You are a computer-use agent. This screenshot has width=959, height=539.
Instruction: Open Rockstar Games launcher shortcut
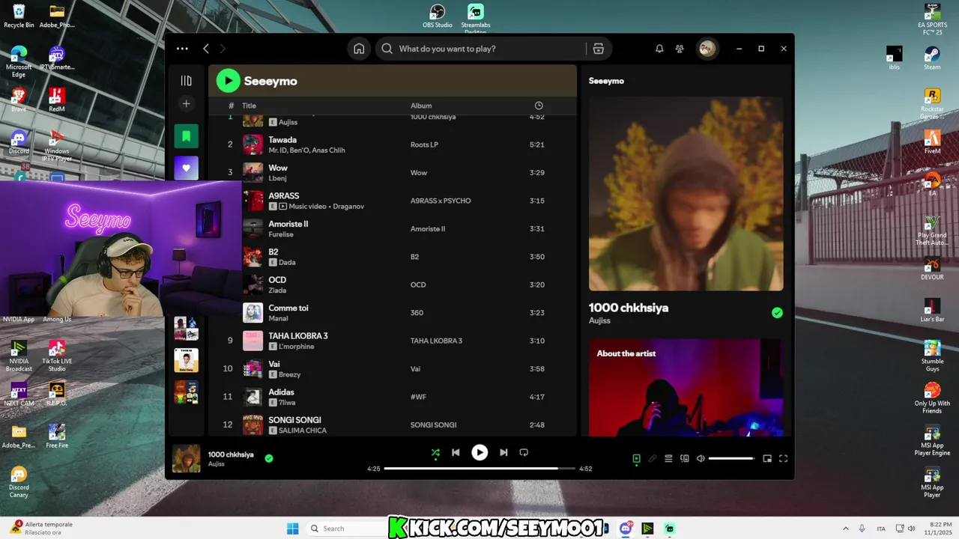coord(932,103)
